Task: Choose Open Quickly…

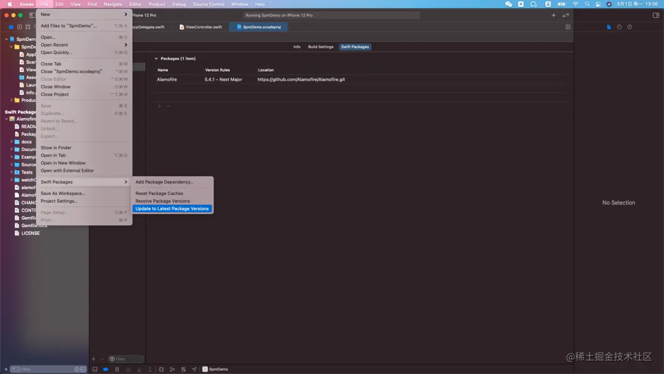Action: point(84,53)
